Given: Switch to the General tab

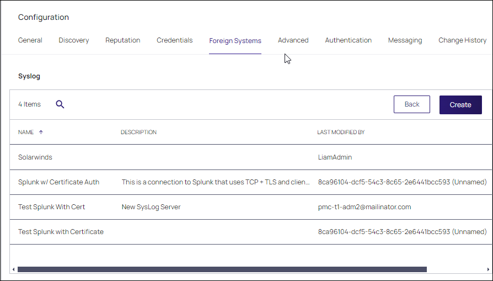Looking at the screenshot, I should pyautogui.click(x=30, y=40).
